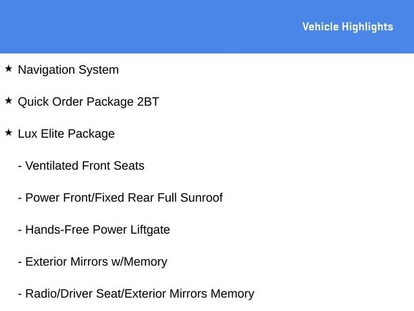
Task: Select the Vehicle Highlights header title
Action: (x=348, y=27)
